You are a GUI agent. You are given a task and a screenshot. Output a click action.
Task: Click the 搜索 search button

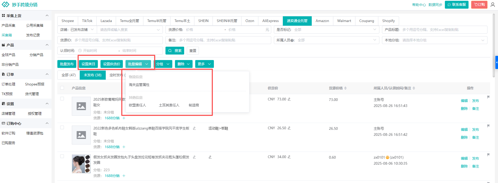tap(175, 51)
